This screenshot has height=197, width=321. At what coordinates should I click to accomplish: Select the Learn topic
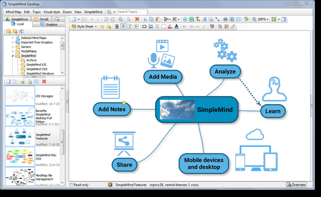[x=273, y=111]
